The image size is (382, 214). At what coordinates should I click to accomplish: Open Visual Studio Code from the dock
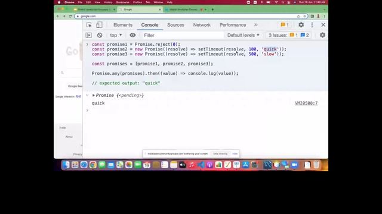point(201,165)
